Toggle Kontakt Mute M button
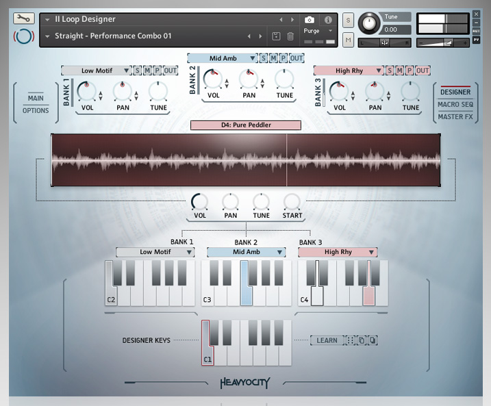Screen dimensions: 491x406 click(x=348, y=40)
